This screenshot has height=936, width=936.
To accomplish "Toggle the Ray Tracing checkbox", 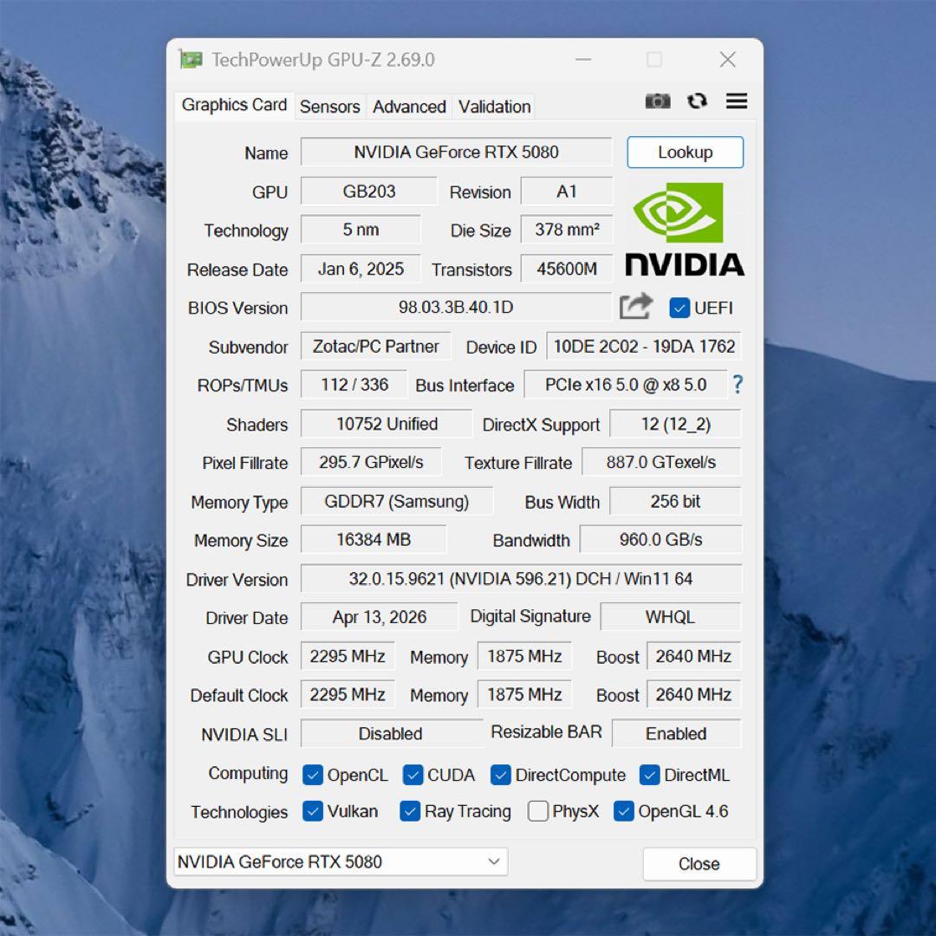I will tap(410, 811).
